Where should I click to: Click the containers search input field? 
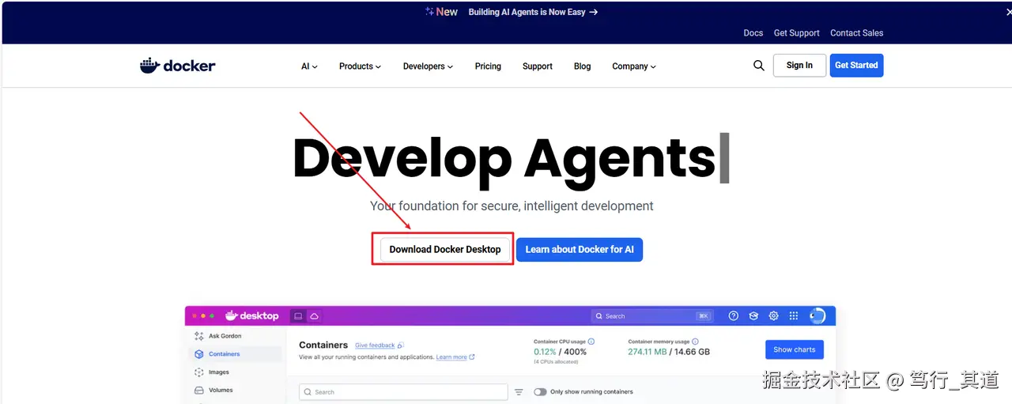click(403, 391)
